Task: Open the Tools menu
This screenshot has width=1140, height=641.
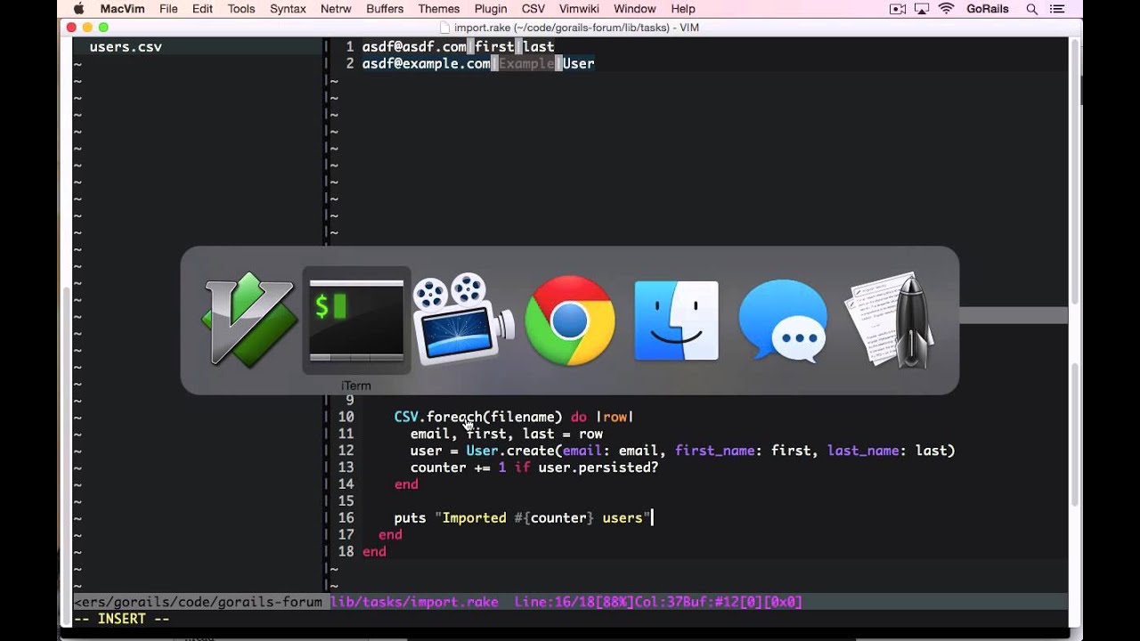Action: (x=241, y=9)
